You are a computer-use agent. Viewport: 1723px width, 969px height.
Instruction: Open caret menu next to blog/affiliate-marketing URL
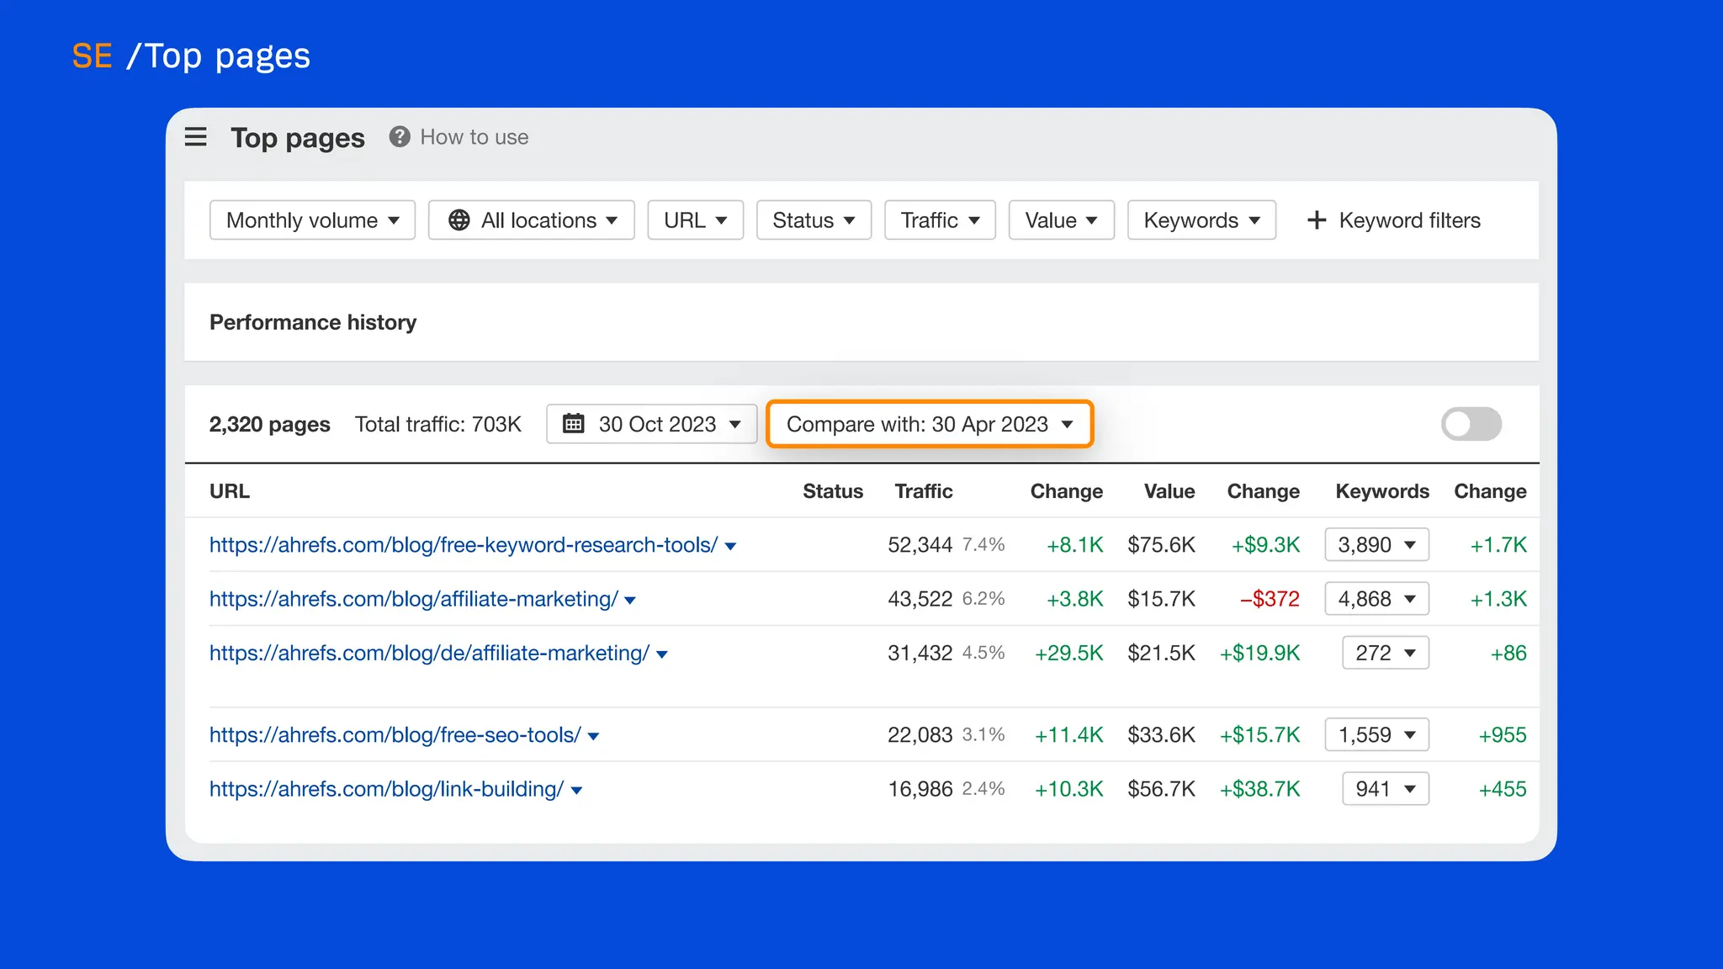[630, 601]
